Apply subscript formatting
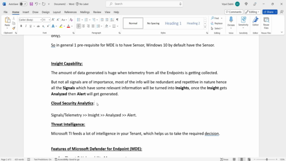Image resolution: width=286 pixels, height=161 pixels. point(43,26)
